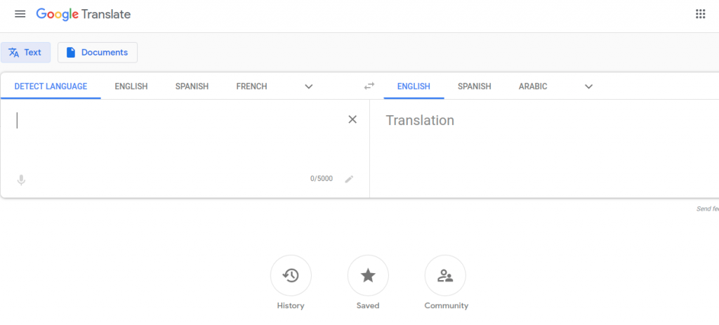Screen dimensions: 719x325
Task: Click the 0/5000 character counter
Action: (322, 179)
